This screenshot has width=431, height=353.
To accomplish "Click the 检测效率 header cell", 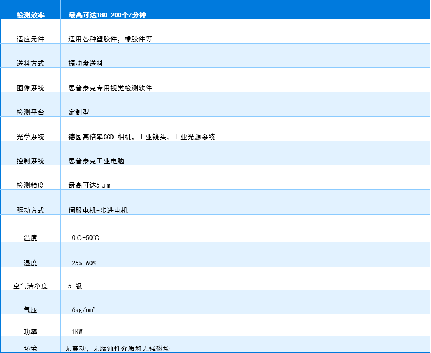I will point(30,15).
